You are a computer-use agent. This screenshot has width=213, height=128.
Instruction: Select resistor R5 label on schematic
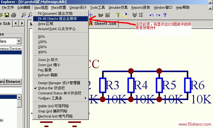pos(169,85)
